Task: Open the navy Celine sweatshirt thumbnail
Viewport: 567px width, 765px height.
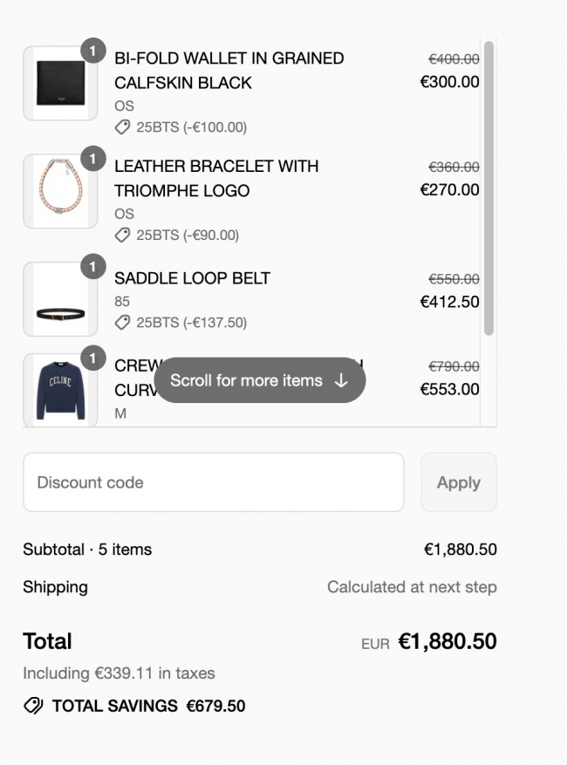Action: click(x=60, y=390)
